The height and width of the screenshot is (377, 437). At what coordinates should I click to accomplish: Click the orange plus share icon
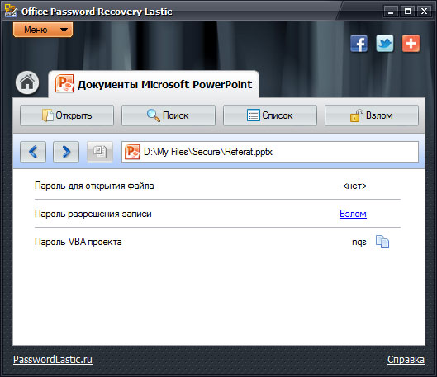[x=411, y=44]
